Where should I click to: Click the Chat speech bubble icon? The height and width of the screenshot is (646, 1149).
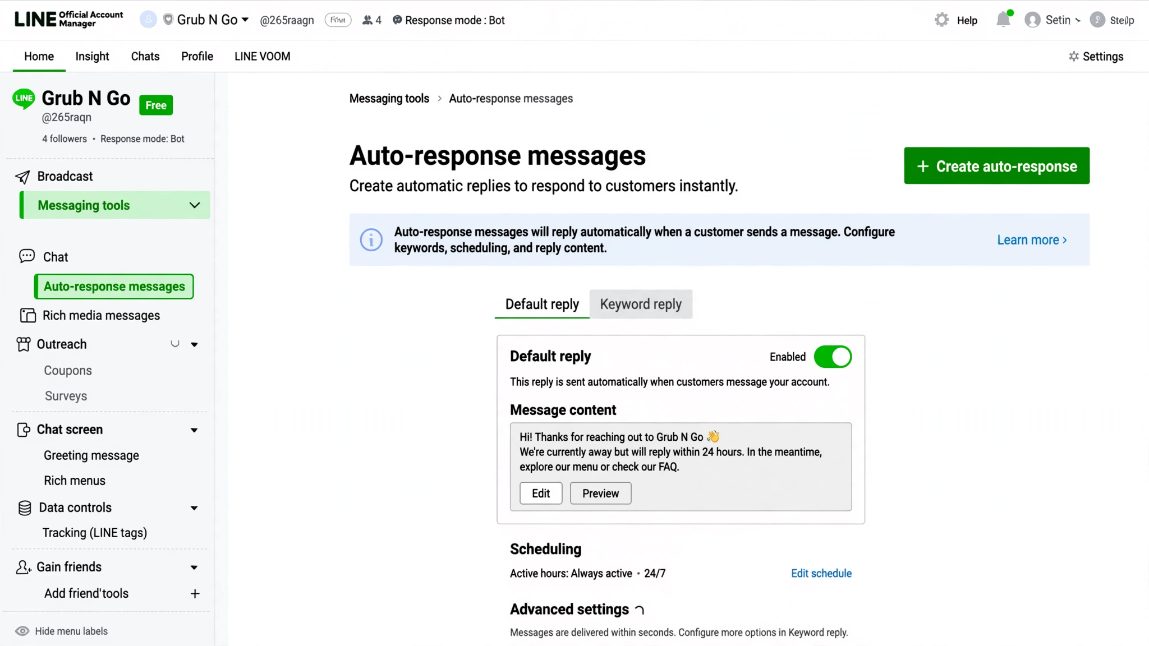coord(27,256)
